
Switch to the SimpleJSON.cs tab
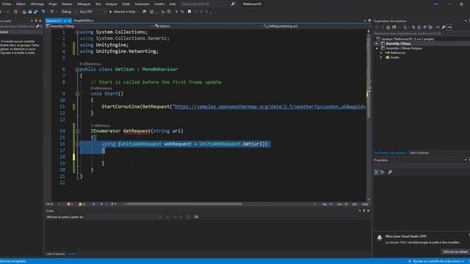(83, 21)
